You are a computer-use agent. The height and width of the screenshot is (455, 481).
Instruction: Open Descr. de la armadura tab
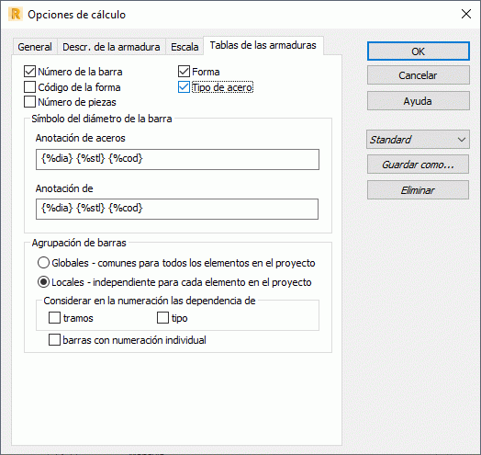point(111,47)
